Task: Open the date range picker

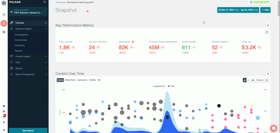Action: click(x=238, y=10)
